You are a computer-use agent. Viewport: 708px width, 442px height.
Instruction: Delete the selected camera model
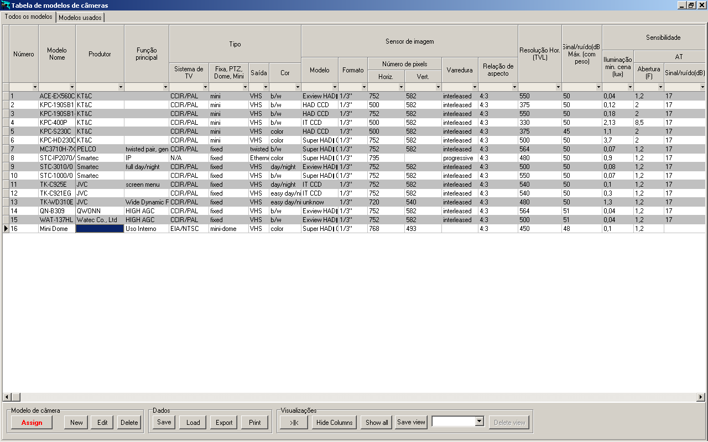tap(129, 423)
